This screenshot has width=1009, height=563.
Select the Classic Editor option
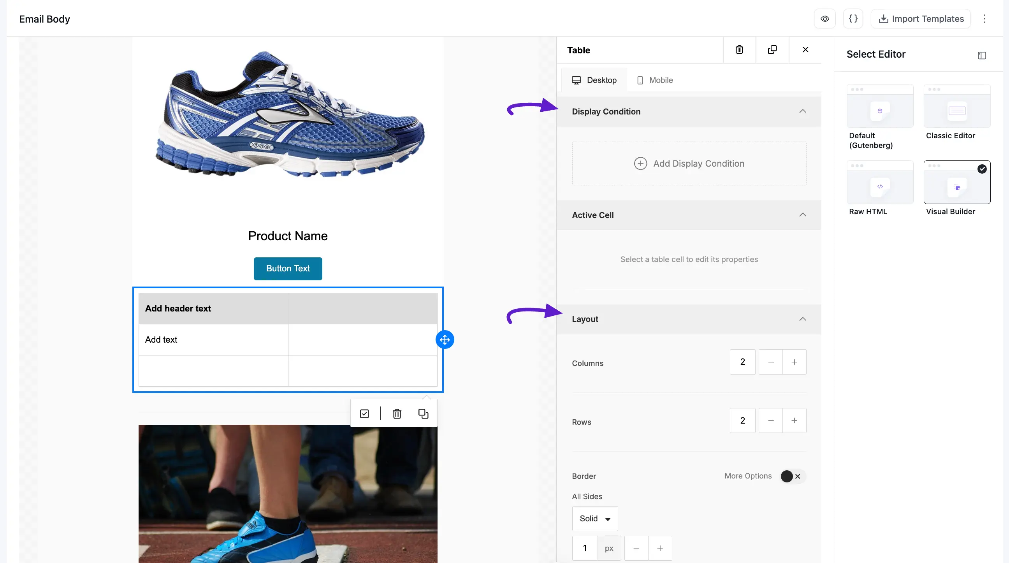[x=957, y=113]
